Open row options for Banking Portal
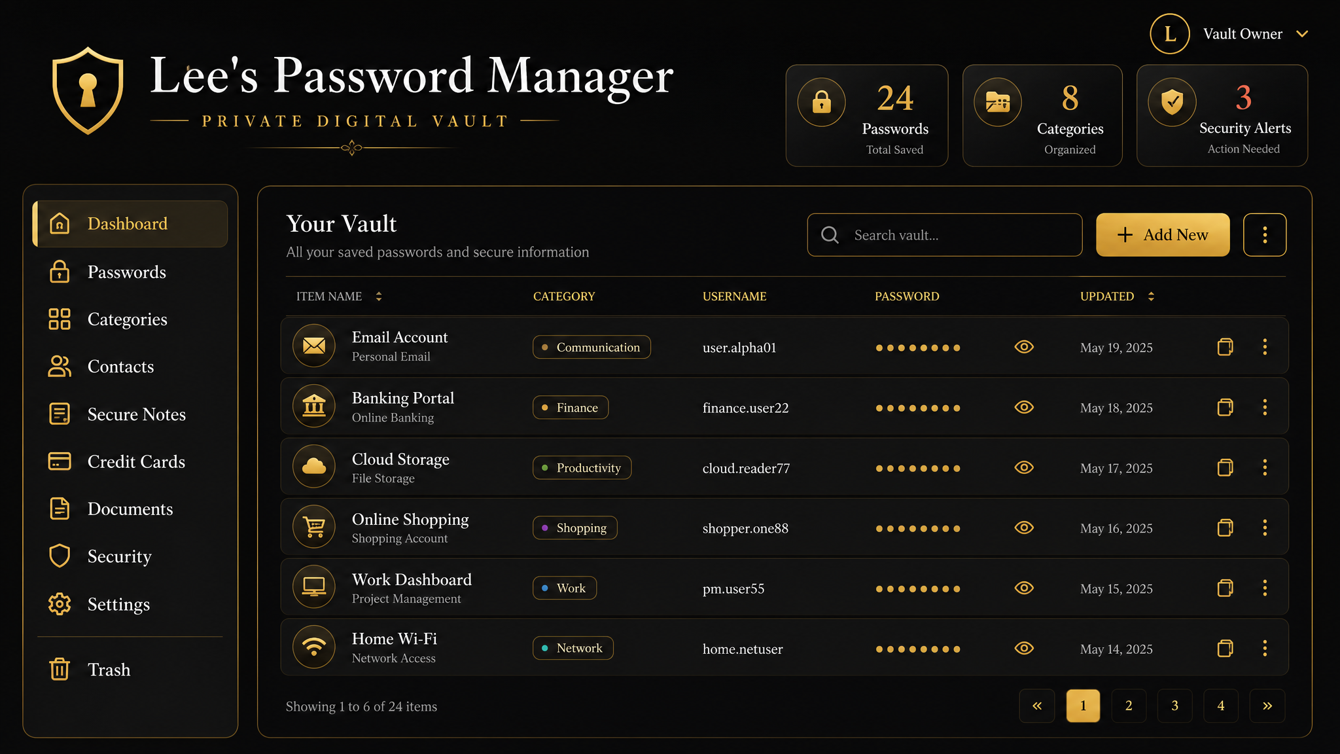1340x754 pixels. [x=1265, y=407]
